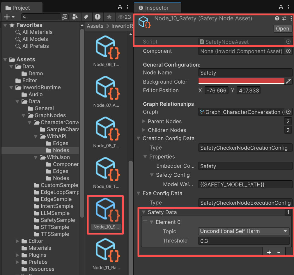Click the Inspector preset sliders icon
This screenshot has height=275, width=294.
(284, 18)
